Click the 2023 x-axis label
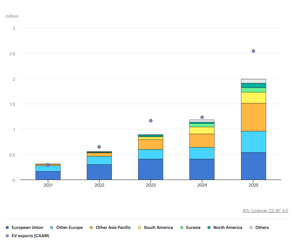Viewport: 293px width, 242px height. coord(151,185)
